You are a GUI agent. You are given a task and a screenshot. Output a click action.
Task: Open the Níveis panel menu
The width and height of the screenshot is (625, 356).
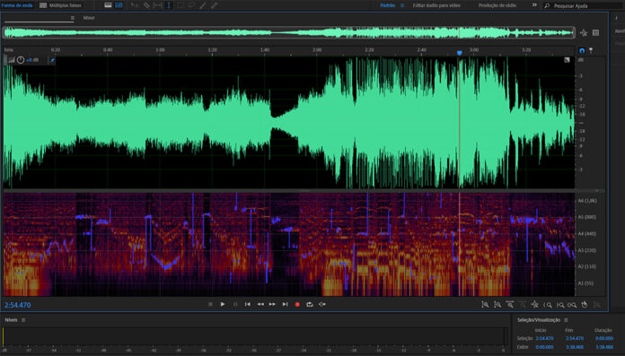coord(23,320)
